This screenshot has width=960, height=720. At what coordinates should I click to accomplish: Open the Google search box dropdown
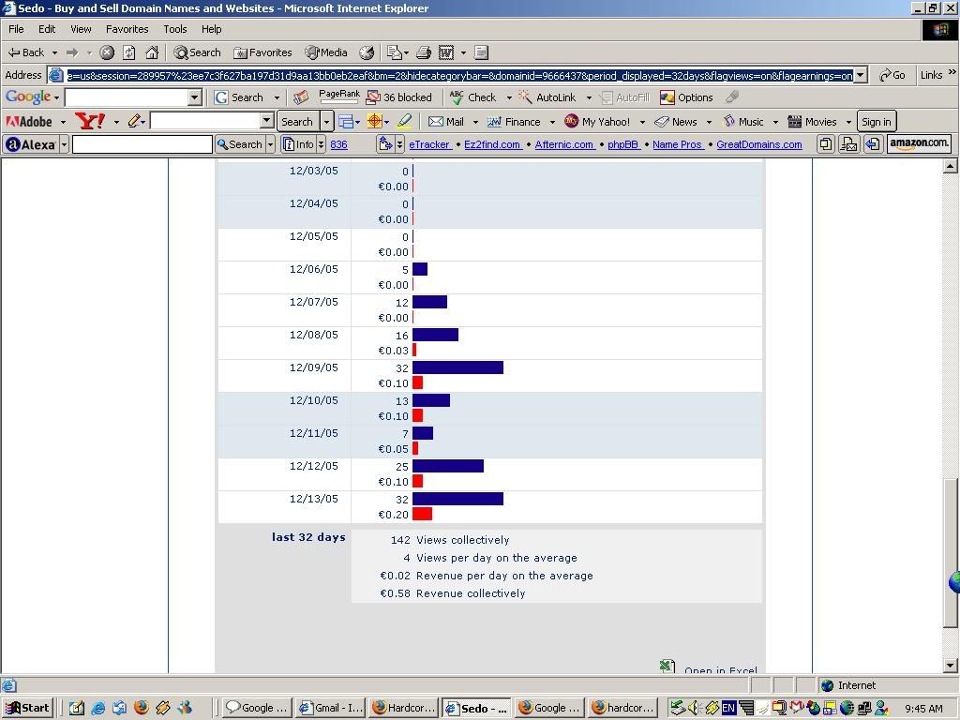tap(195, 97)
